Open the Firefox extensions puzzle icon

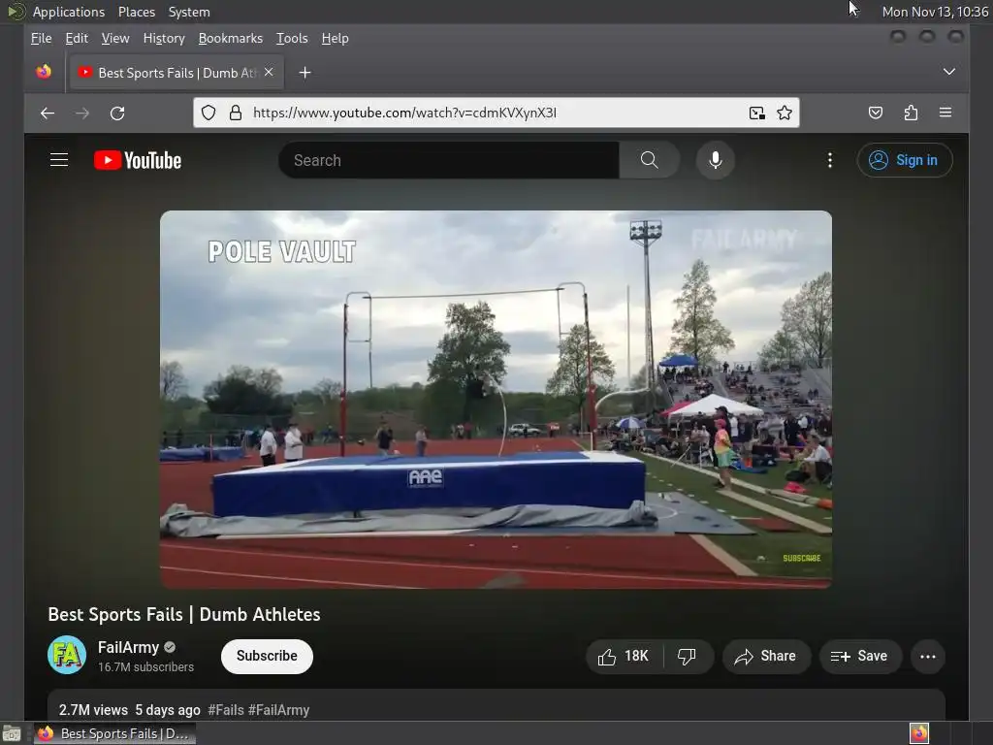[x=911, y=113]
